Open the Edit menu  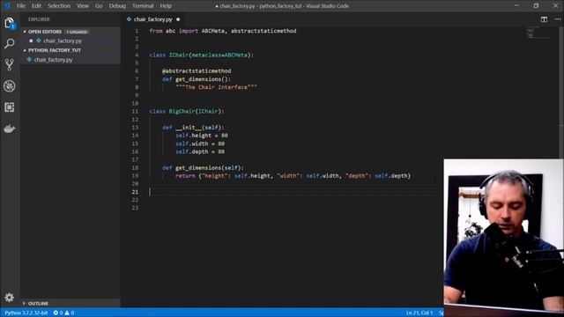click(36, 6)
